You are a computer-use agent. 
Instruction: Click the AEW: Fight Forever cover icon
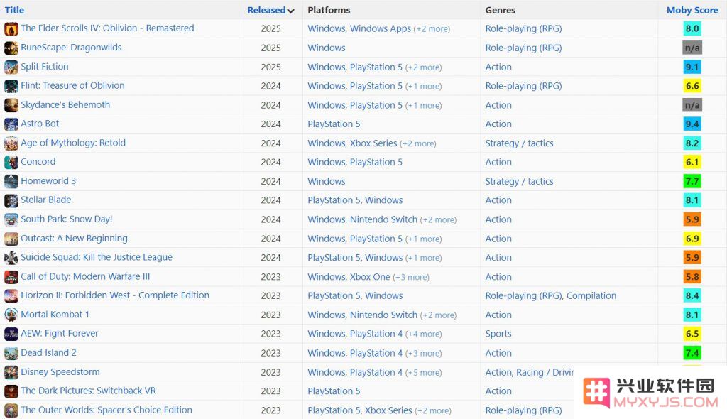tap(11, 334)
